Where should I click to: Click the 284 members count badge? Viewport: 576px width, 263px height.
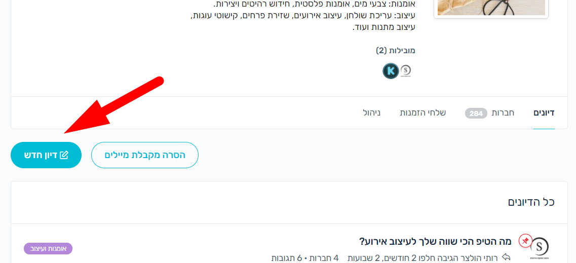click(x=476, y=113)
